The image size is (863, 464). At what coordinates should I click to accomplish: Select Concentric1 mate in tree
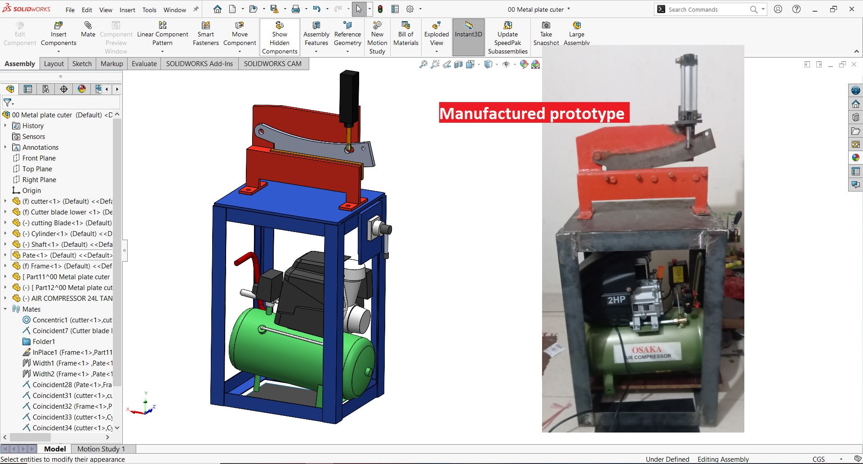coord(67,320)
